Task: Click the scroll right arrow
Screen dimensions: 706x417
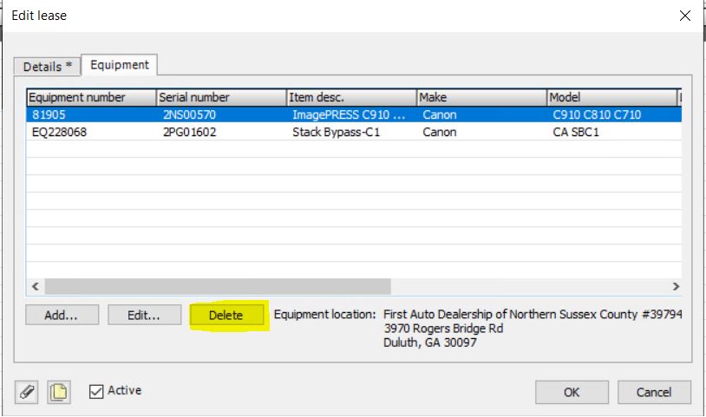Action: (676, 287)
